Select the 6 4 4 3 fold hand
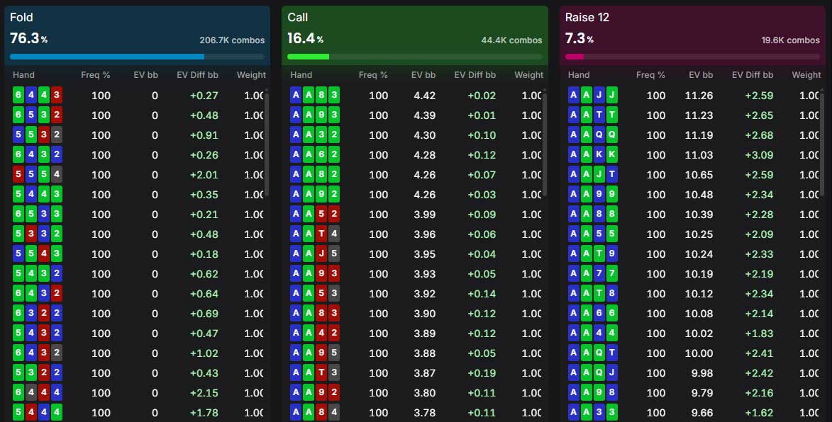Viewport: 832px width, 422px height. (x=37, y=96)
